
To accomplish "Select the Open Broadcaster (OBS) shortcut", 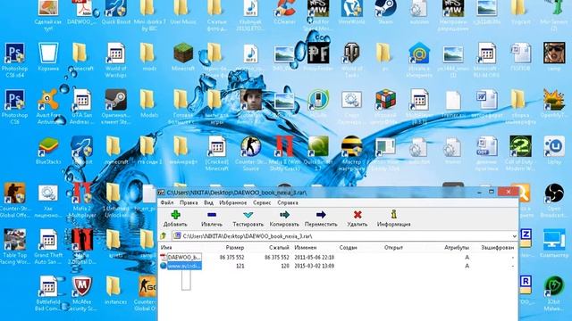I will 554,200.
